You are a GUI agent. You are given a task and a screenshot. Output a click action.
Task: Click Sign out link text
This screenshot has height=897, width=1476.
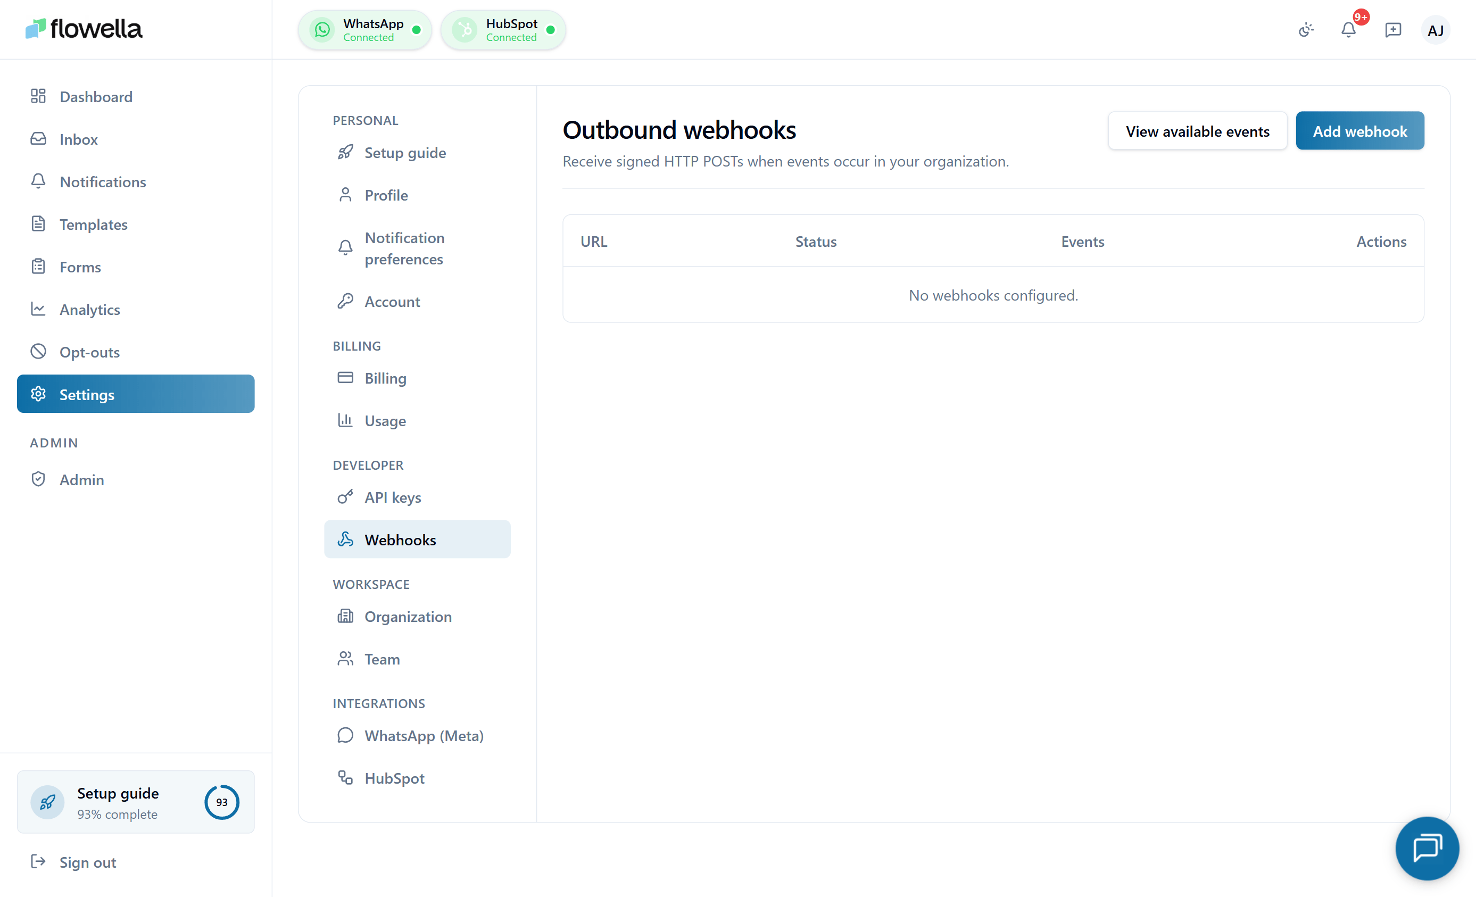[x=87, y=862]
